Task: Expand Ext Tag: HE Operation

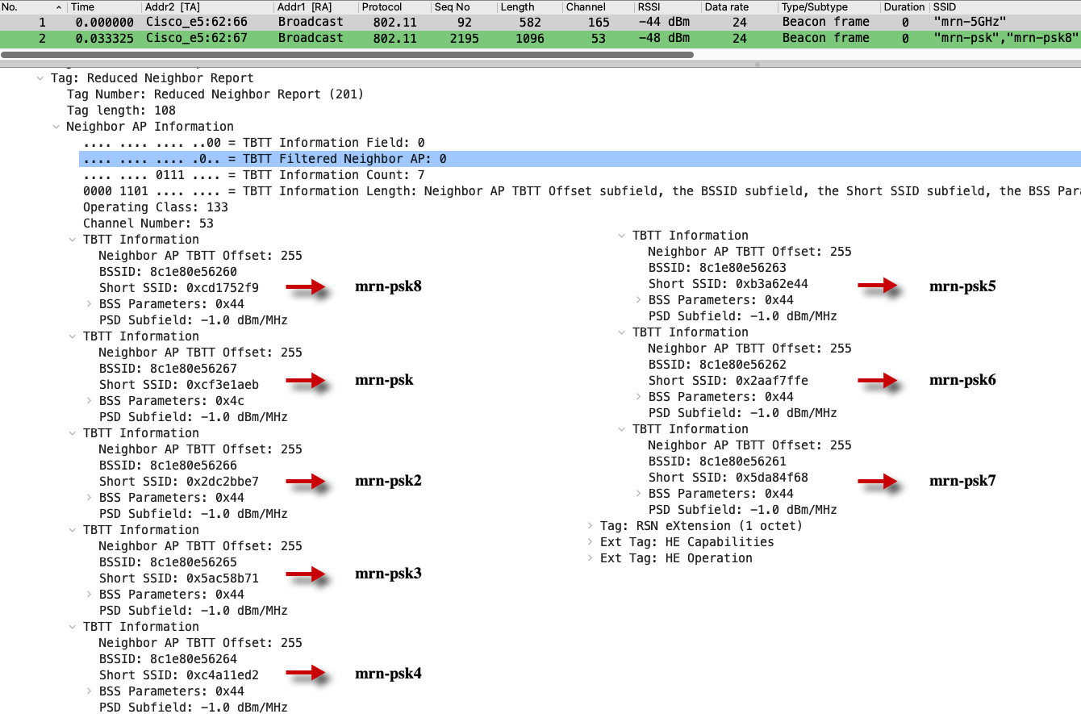Action: tap(590, 558)
